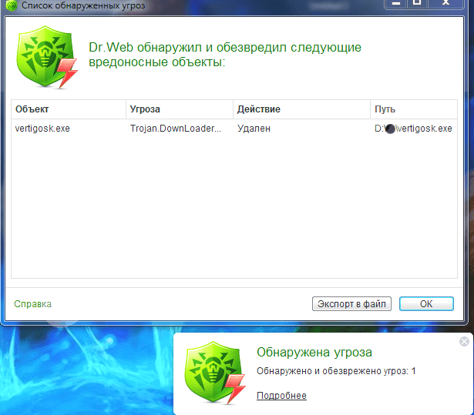Image resolution: width=474 pixels, height=415 pixels.
Task: Open the Подробнее link in notification
Action: 281,396
